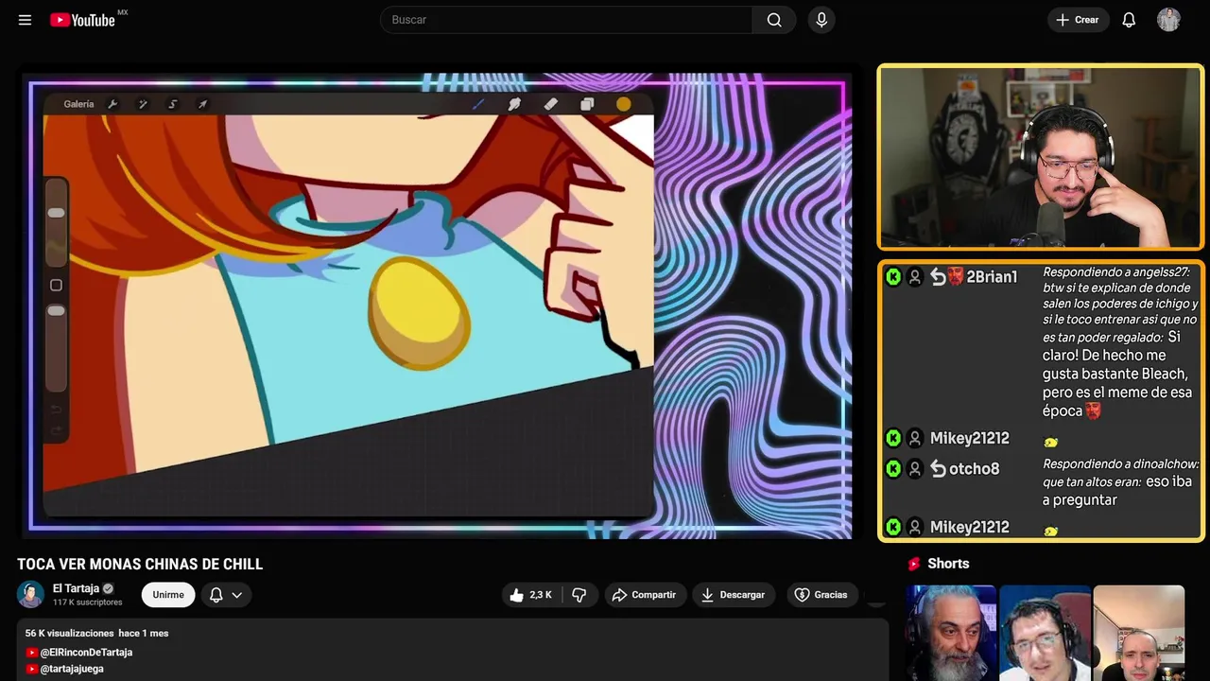The image size is (1210, 681).
Task: Dislike the video with thumbs down
Action: (579, 595)
